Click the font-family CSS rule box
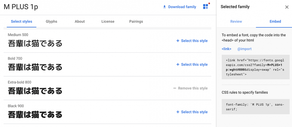The image size is (292, 127). 256,107
